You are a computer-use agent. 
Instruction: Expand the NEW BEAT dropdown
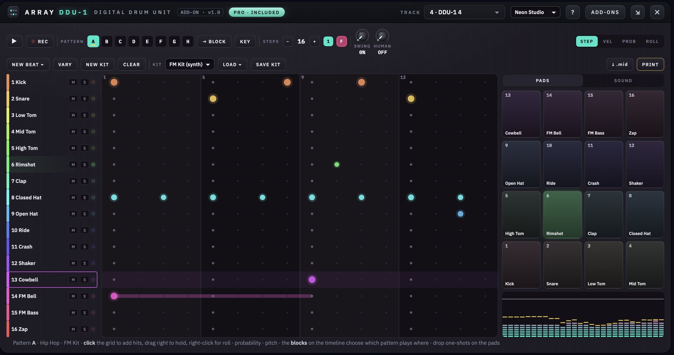coord(28,64)
